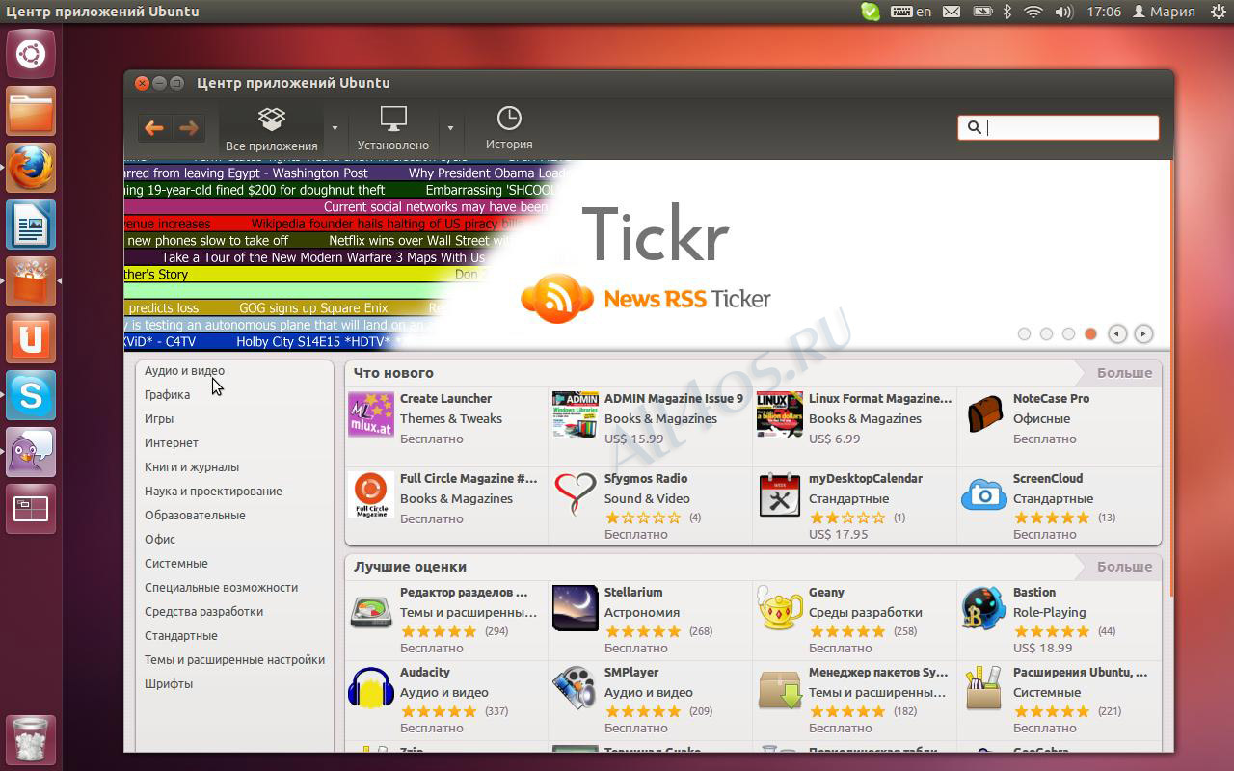Focus the search input field
The image size is (1234, 771).
pyautogui.click(x=1058, y=127)
